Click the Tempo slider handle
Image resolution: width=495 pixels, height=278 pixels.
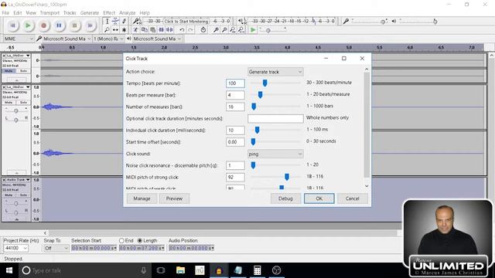pyautogui.click(x=265, y=83)
